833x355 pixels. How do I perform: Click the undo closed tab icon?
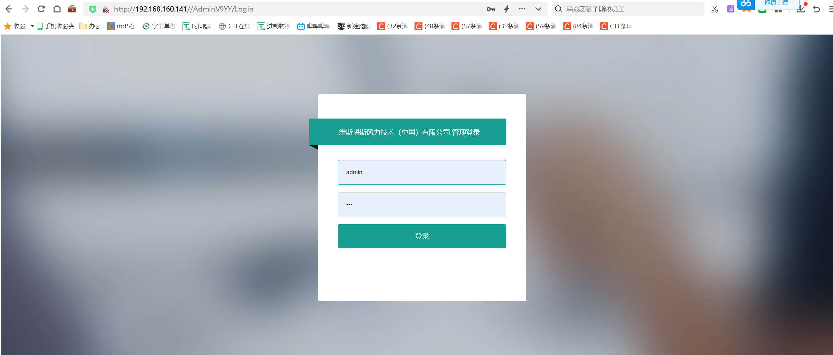pyautogui.click(x=816, y=9)
